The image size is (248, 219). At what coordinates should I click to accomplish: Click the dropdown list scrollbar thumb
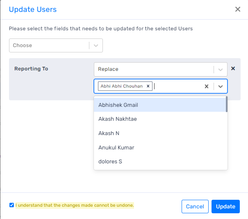point(227,104)
